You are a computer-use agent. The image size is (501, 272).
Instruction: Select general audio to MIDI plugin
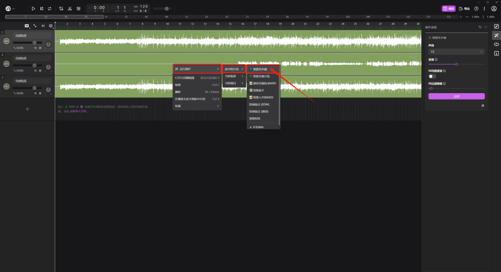[263, 83]
